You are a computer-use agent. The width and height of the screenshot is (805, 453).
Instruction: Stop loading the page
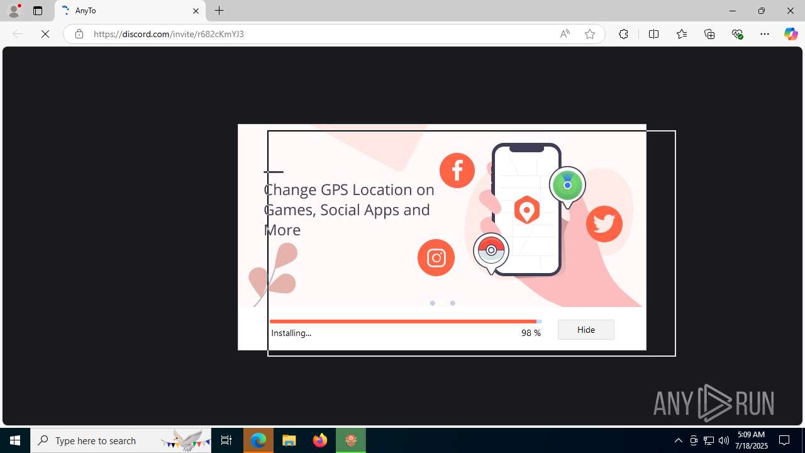pyautogui.click(x=45, y=34)
